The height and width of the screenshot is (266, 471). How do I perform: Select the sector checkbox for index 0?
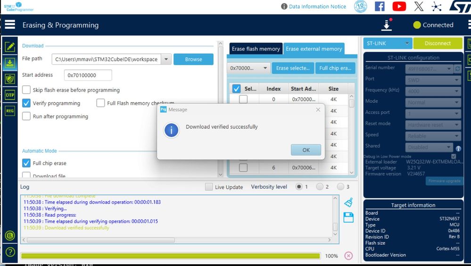click(x=243, y=99)
